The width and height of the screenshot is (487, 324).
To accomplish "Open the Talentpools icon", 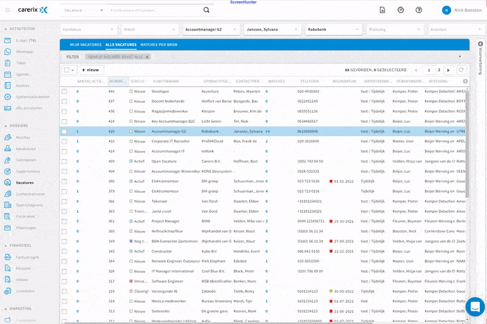I will point(7,160).
